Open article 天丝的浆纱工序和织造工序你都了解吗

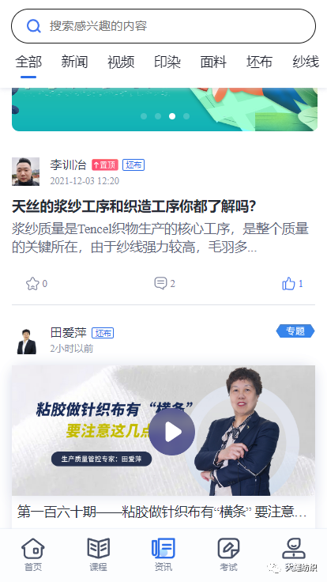(x=133, y=206)
